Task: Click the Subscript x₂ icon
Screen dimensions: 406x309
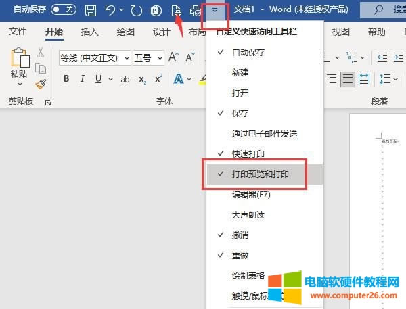Action: coord(142,79)
